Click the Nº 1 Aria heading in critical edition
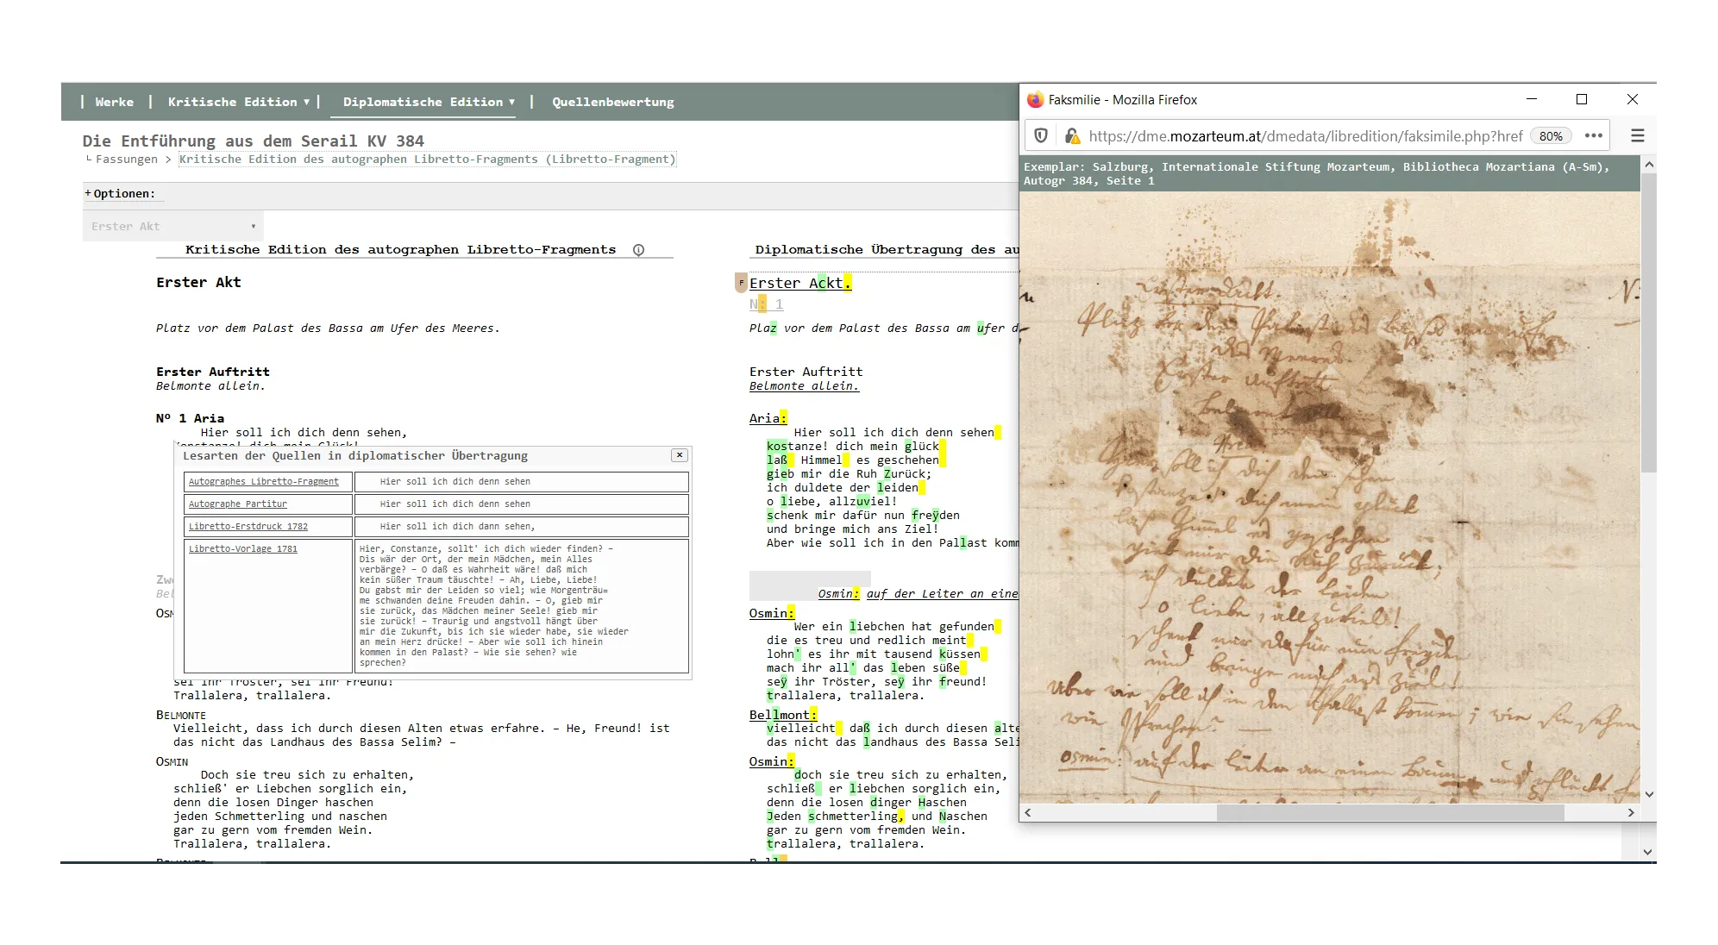Screen dimensions: 1718x945 (190, 418)
